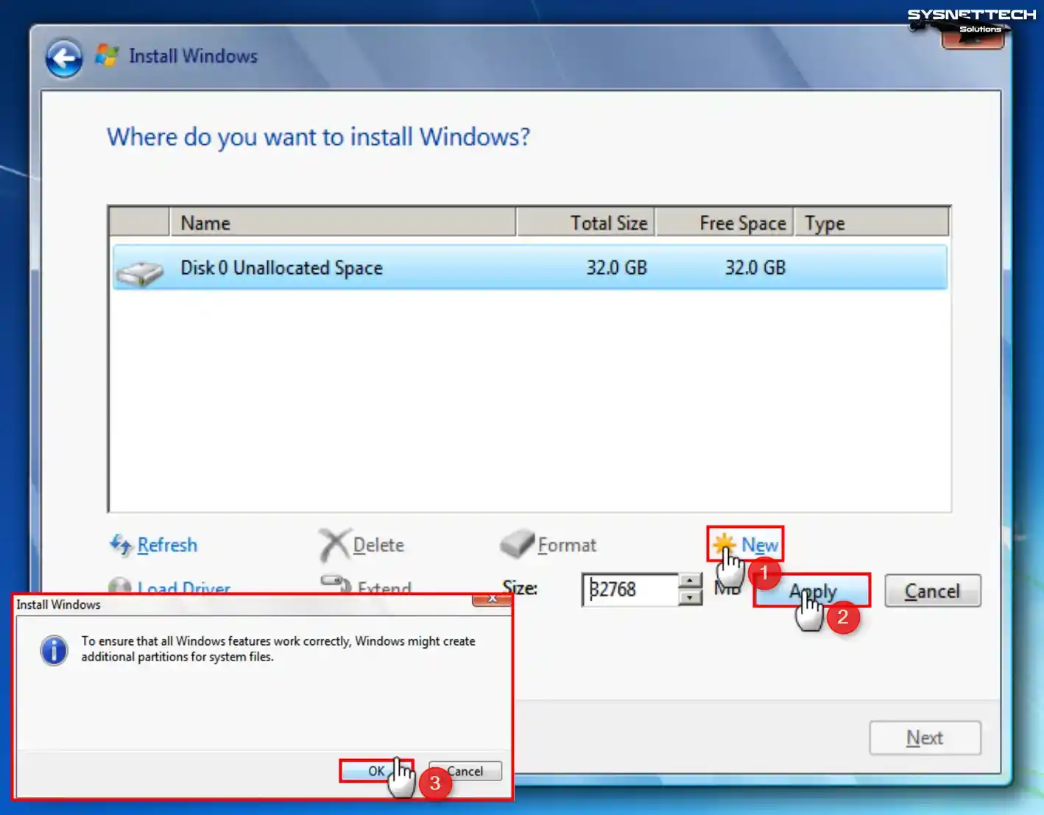
Task: Sort by the Total Size column header
Action: point(585,222)
